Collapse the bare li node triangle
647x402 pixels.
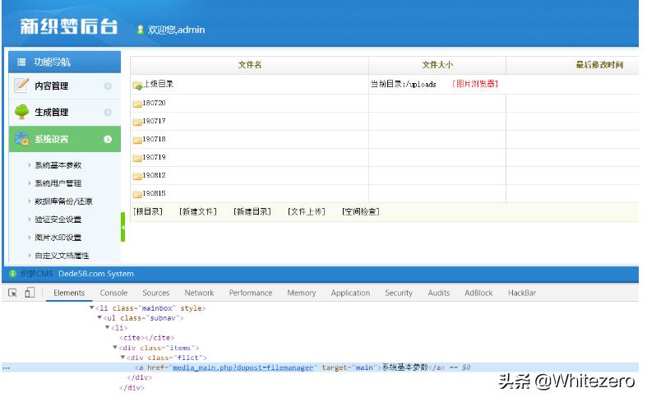[107, 328]
